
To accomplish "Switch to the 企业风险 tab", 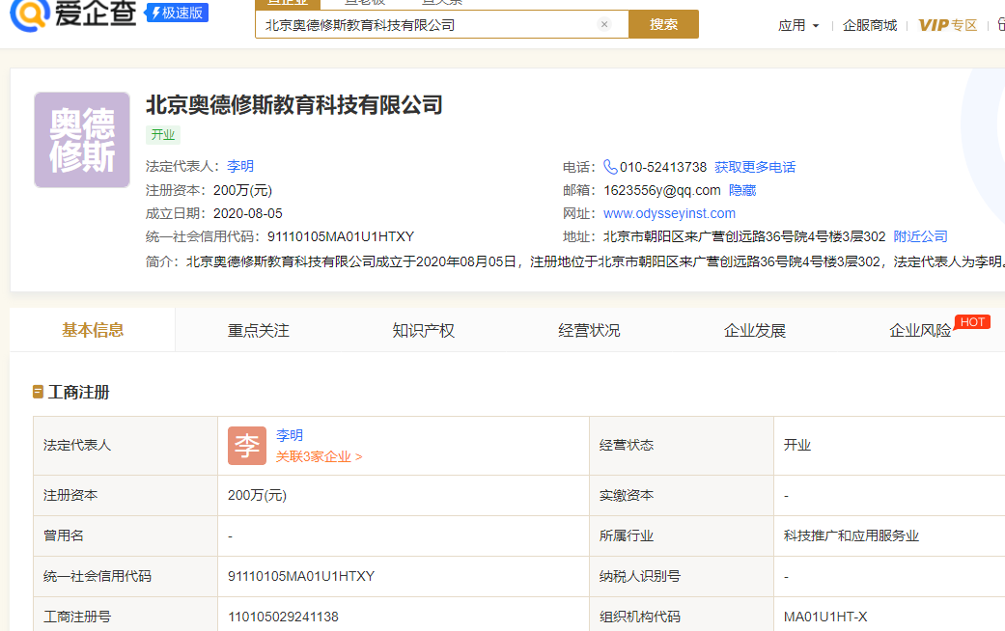I will (920, 331).
